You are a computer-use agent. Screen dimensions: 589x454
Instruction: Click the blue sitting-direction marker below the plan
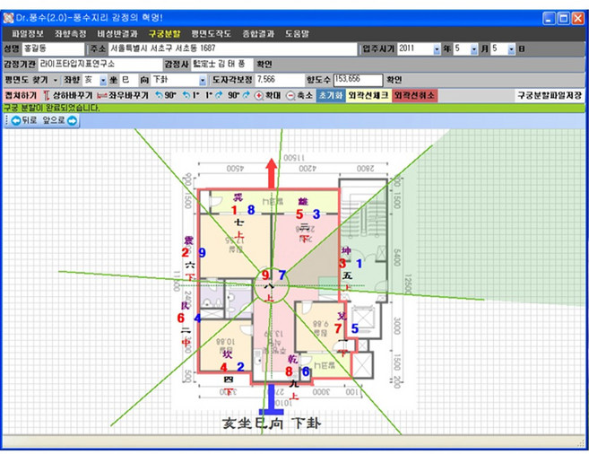point(272,400)
